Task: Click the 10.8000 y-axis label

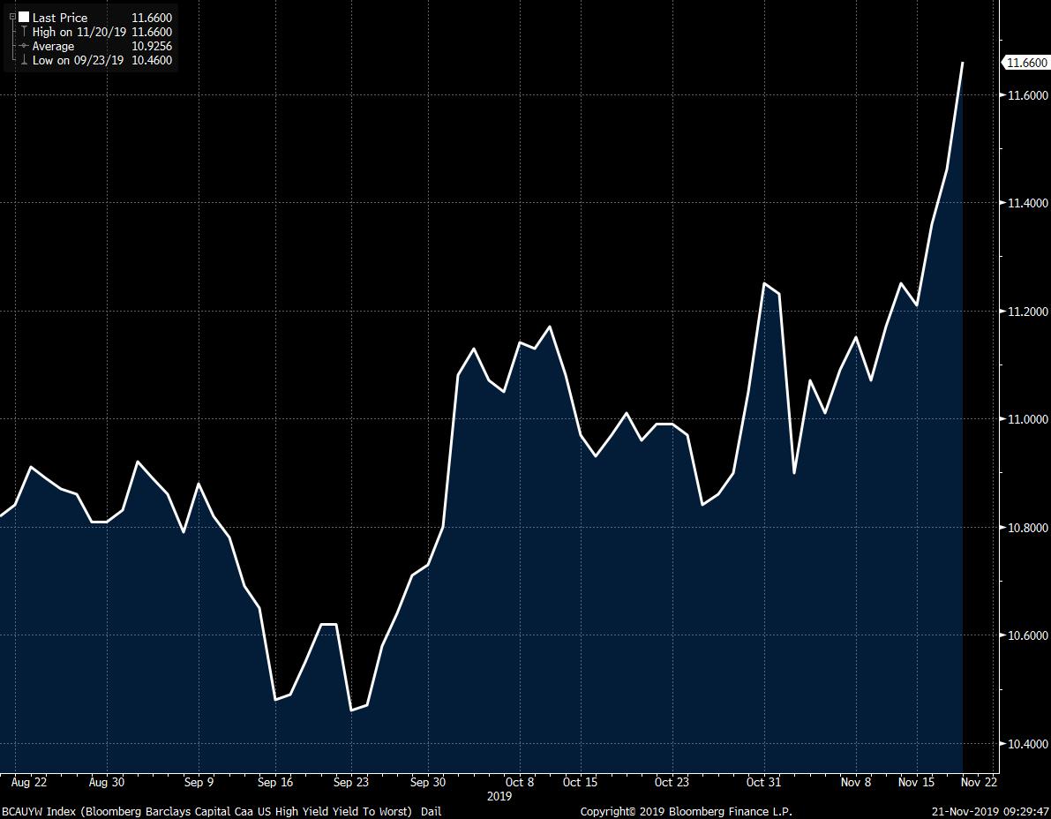Action: (x=1027, y=528)
